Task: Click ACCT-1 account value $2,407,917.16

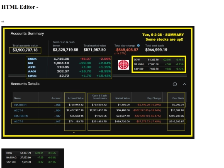Action: 75,110
